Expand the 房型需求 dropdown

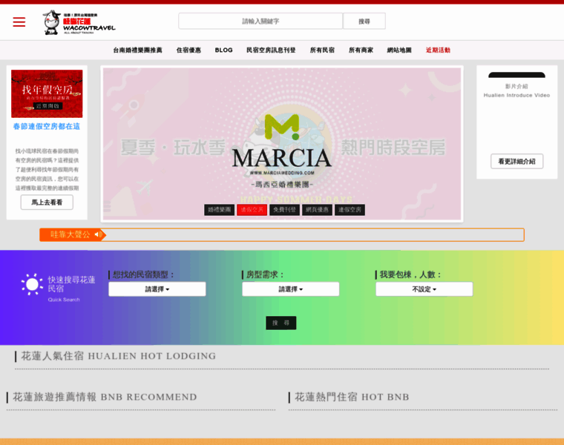(291, 289)
